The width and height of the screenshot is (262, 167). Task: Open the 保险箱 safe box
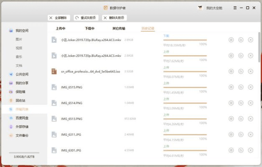click(x=20, y=91)
